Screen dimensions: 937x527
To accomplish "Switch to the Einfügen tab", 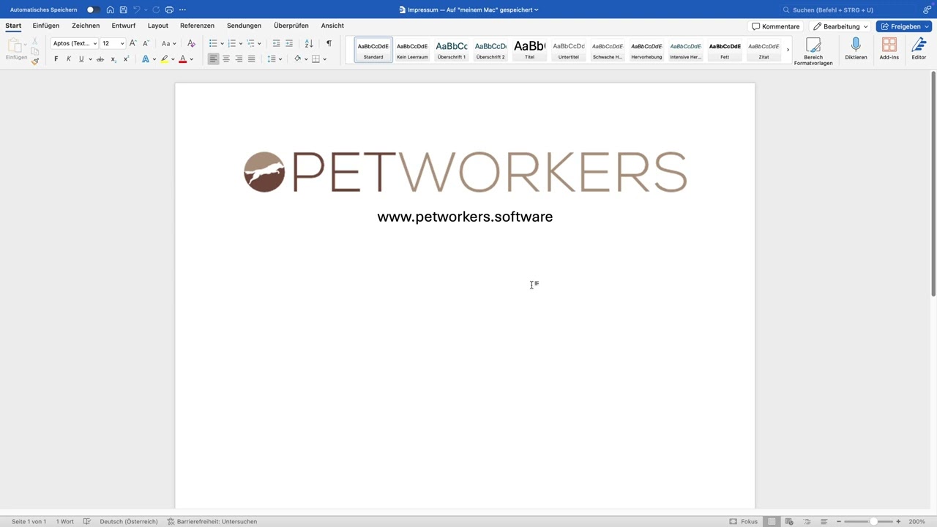I will tap(46, 26).
